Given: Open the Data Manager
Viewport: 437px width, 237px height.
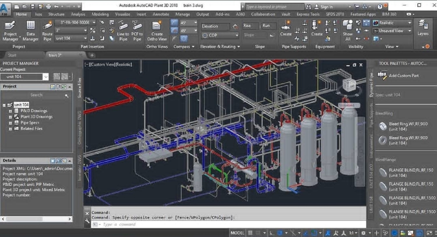Looking at the screenshot, I should [31, 31].
